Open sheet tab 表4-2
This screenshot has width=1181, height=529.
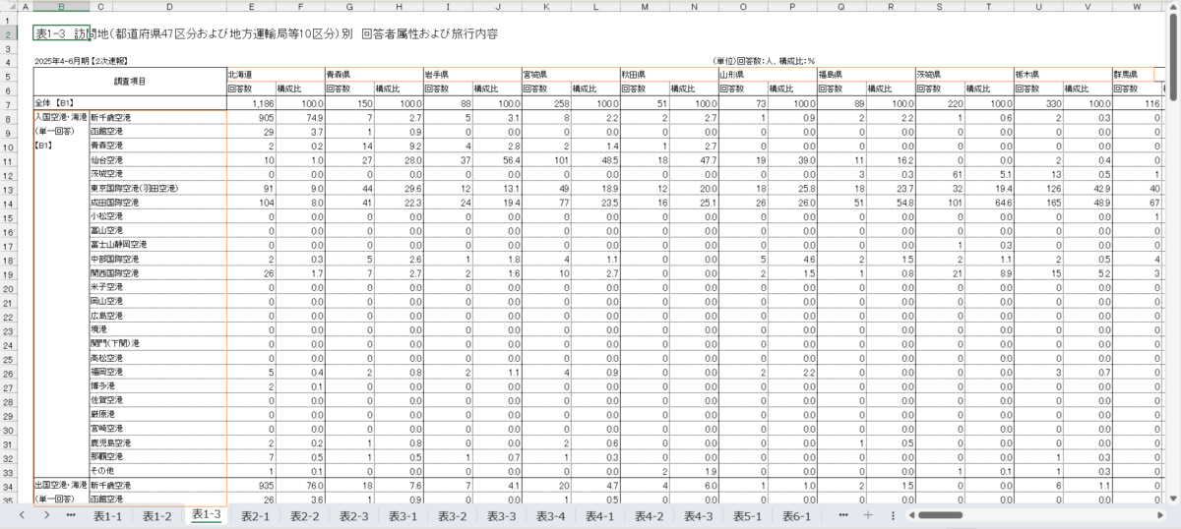click(x=649, y=515)
